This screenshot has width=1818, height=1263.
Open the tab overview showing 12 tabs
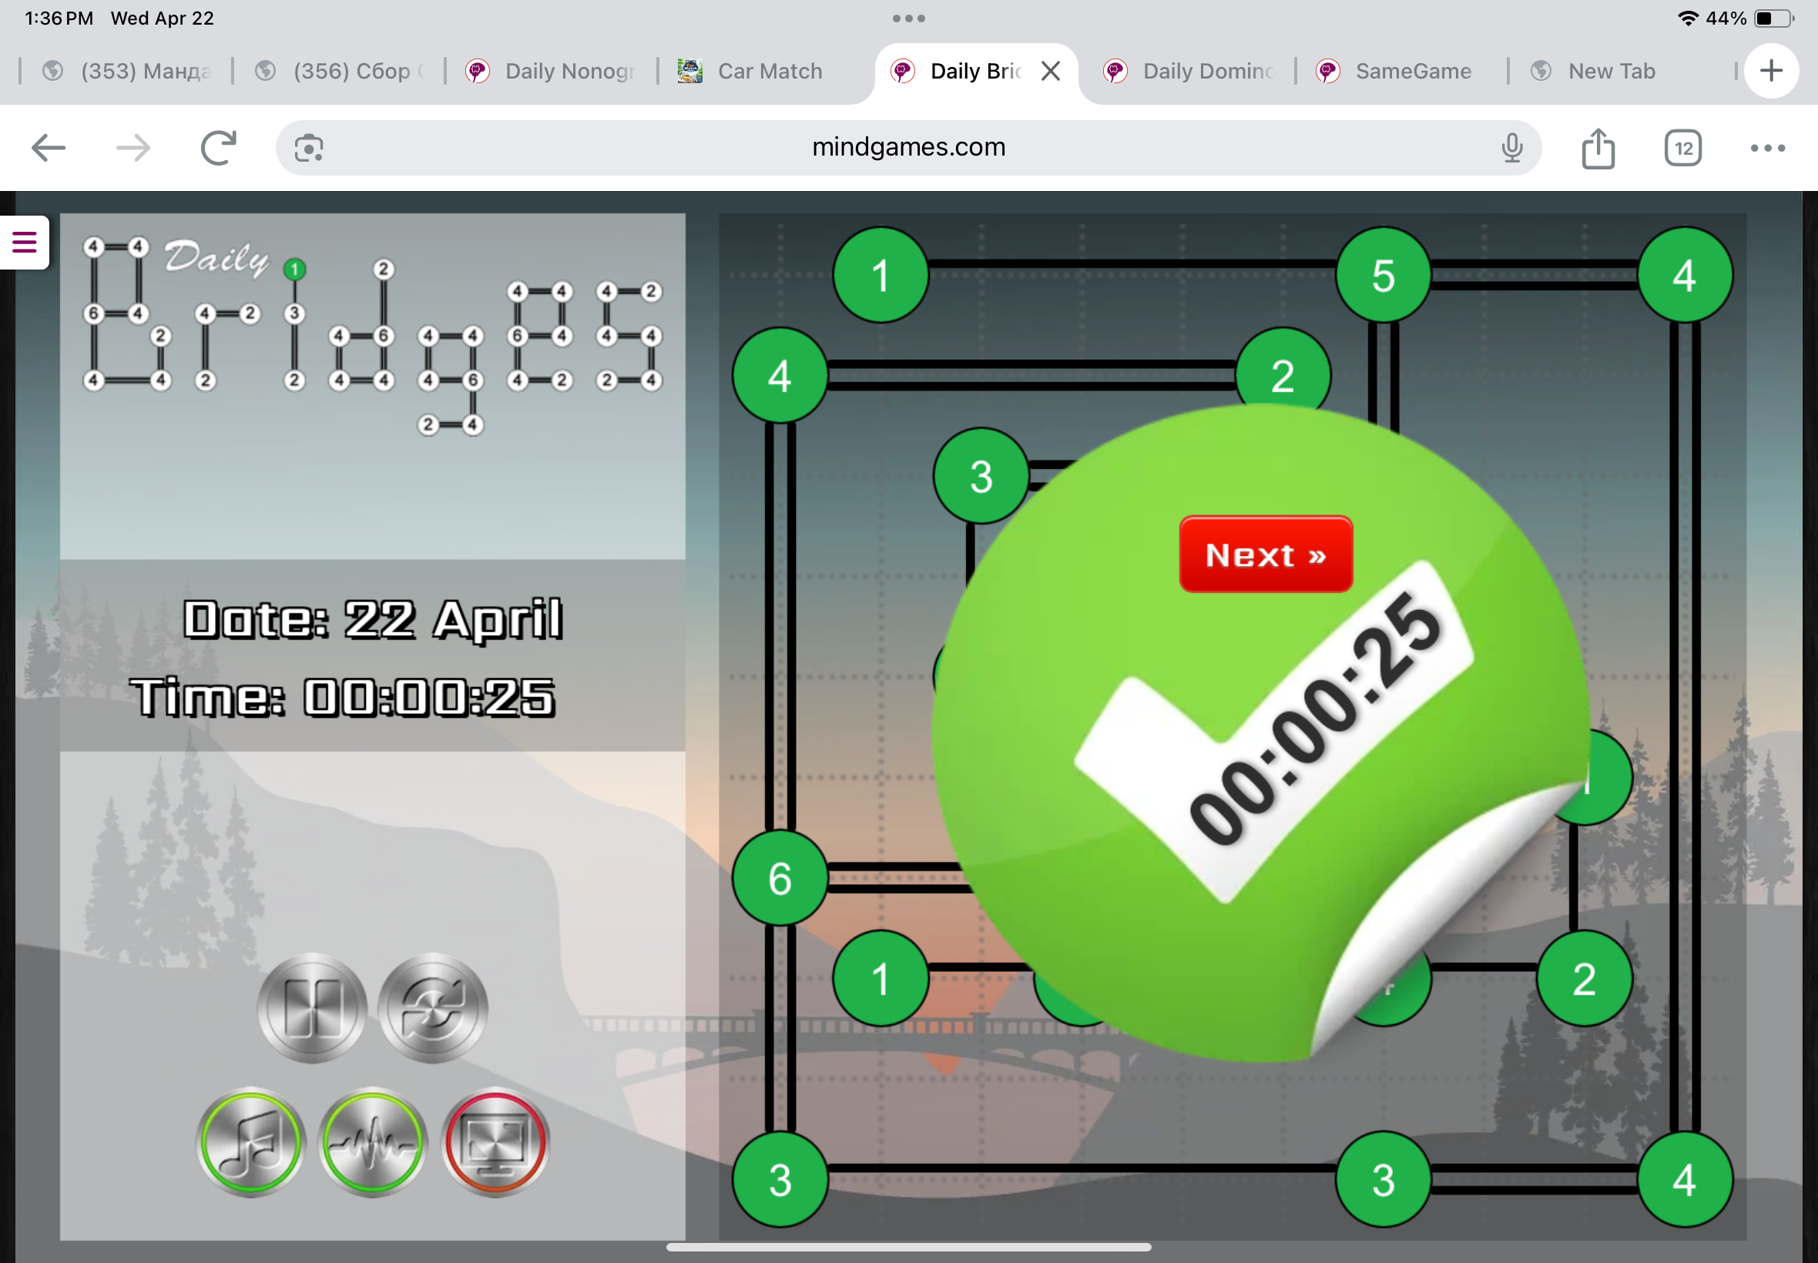(1682, 148)
